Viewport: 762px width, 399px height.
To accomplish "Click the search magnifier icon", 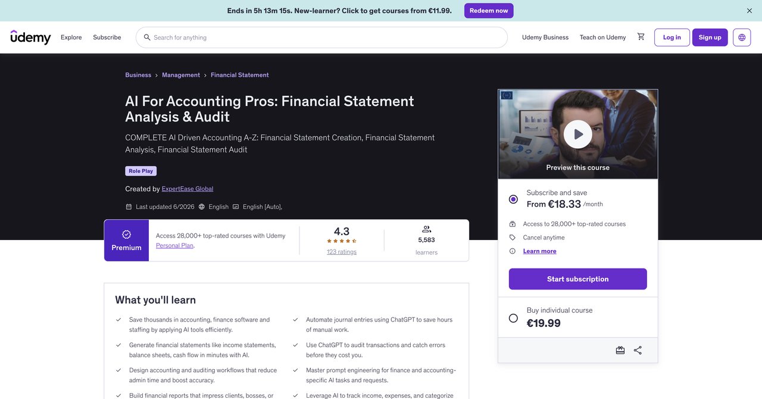I will (x=147, y=38).
